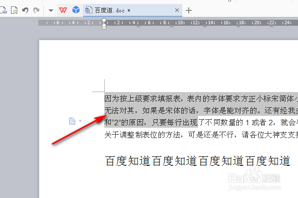Click the line starting with 和“2”的原因
The height and width of the screenshot is (198, 298).
(x=201, y=123)
